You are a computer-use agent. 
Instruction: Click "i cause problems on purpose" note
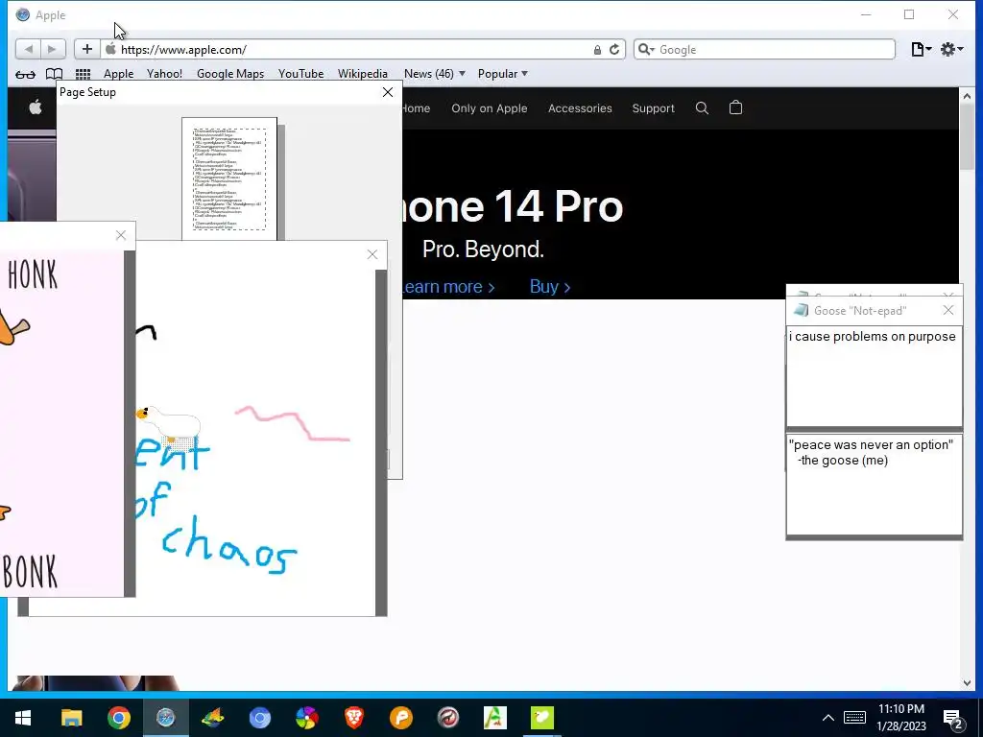[874, 376]
